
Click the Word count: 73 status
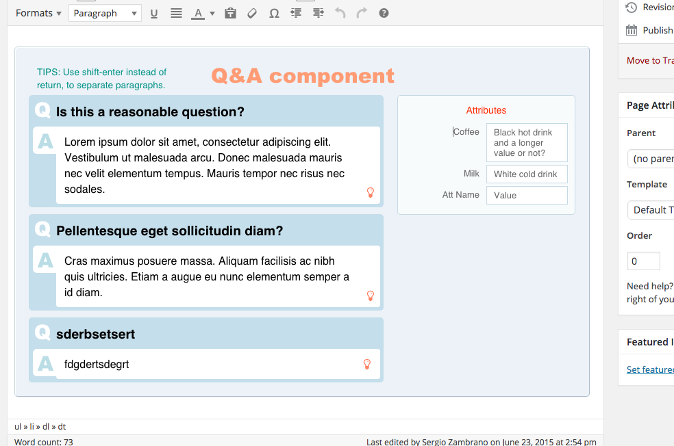click(x=43, y=442)
